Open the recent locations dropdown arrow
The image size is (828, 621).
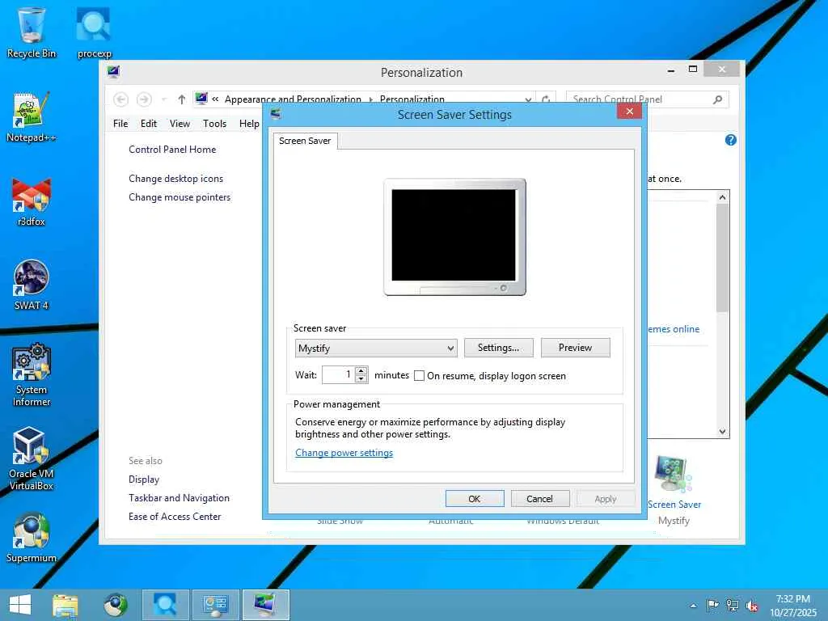point(163,99)
